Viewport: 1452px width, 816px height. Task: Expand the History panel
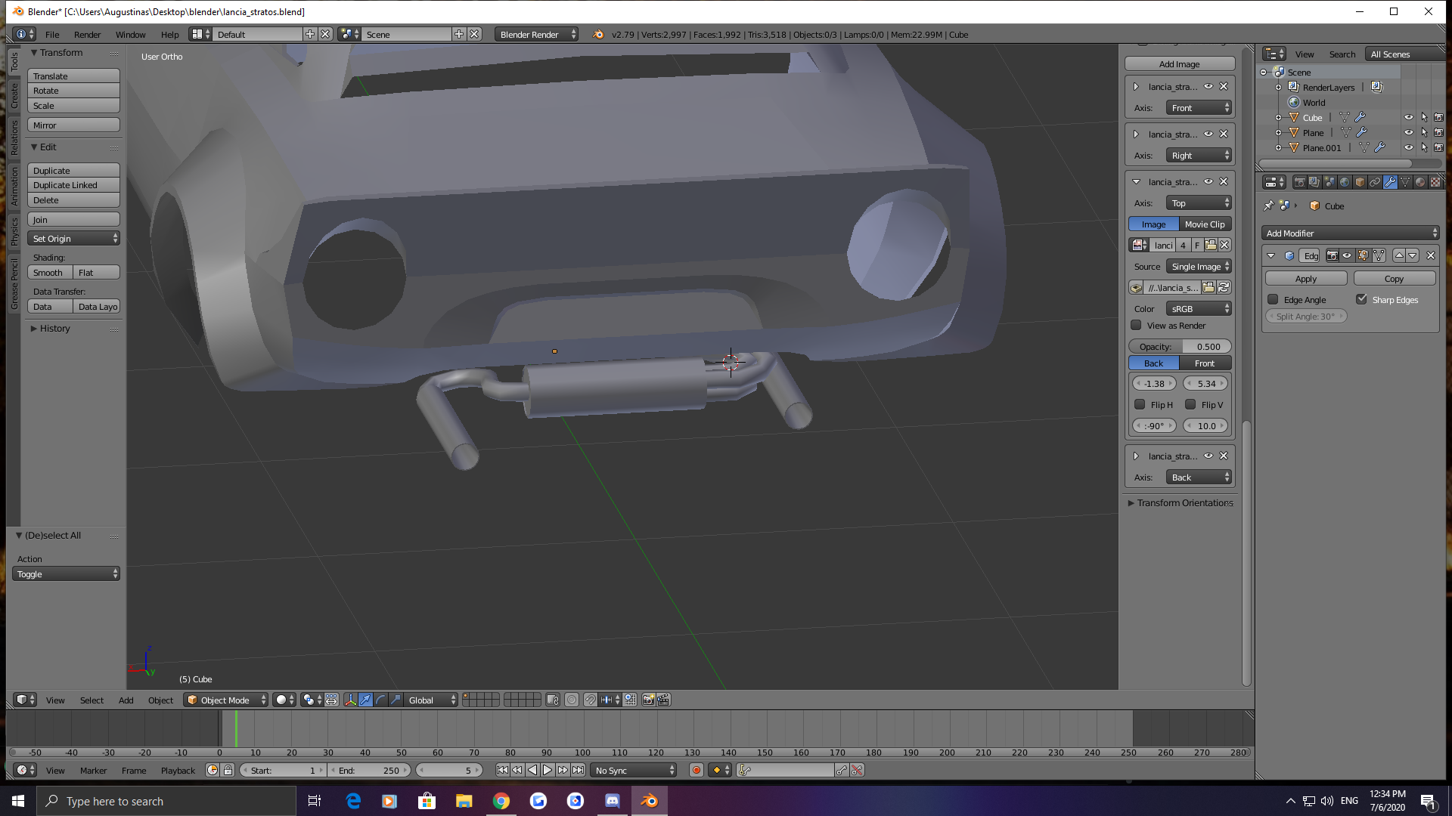pyautogui.click(x=54, y=329)
